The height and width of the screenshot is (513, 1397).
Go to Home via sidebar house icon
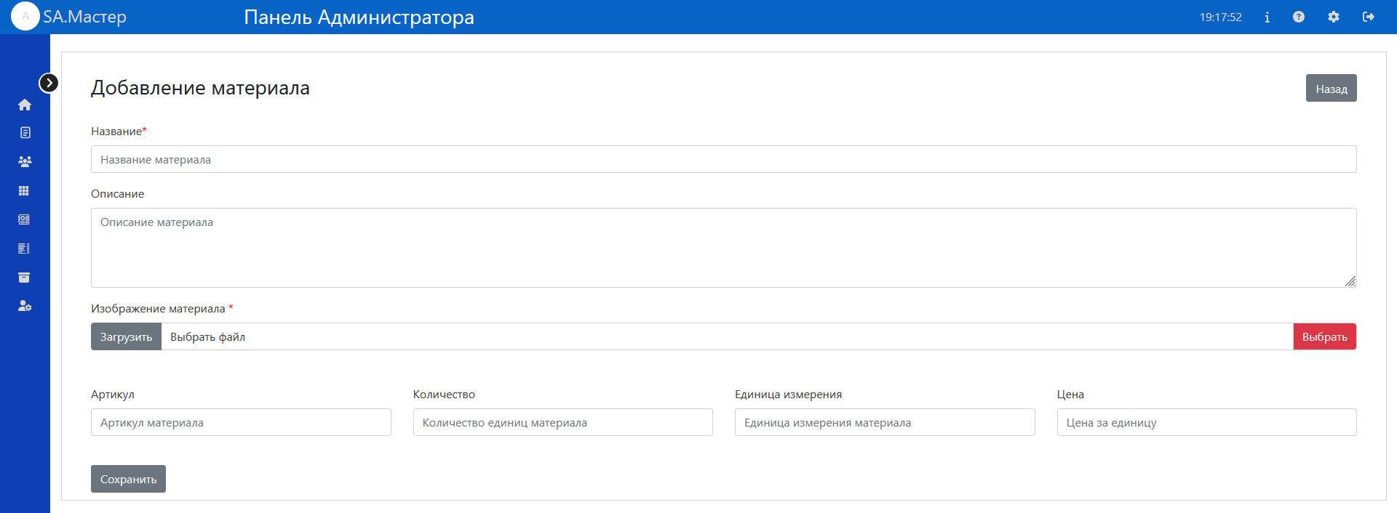coord(25,105)
